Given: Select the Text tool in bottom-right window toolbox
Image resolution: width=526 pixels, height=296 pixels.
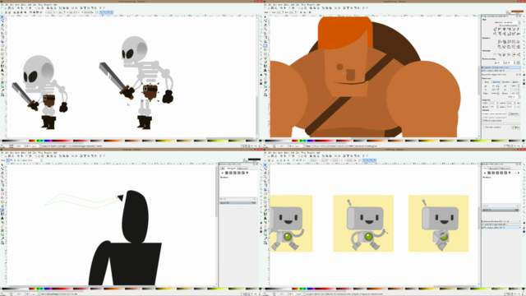Looking at the screenshot, I should point(265,218).
